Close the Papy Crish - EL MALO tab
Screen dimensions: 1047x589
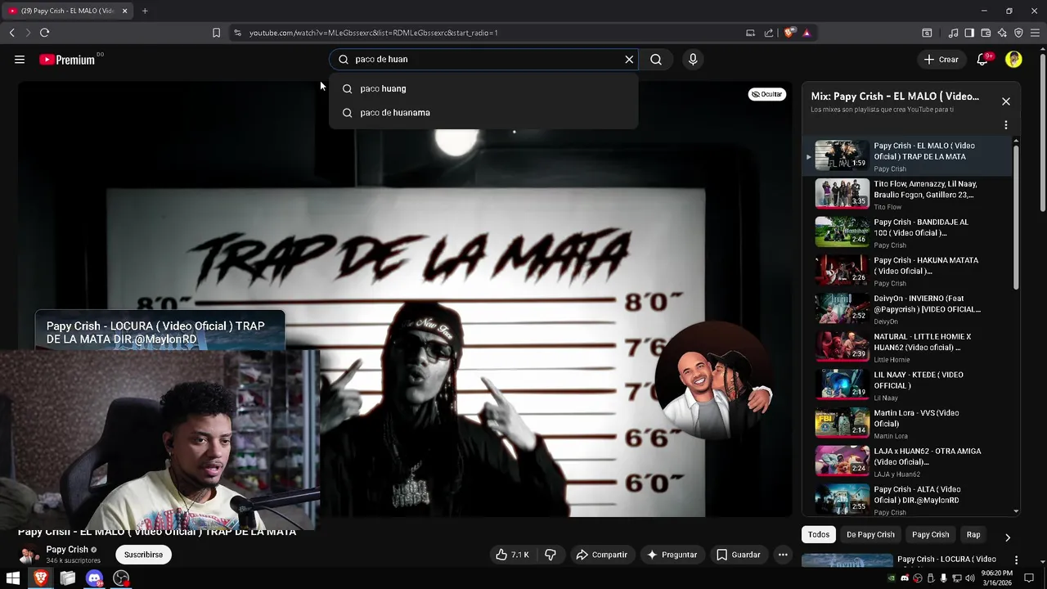pos(124,11)
